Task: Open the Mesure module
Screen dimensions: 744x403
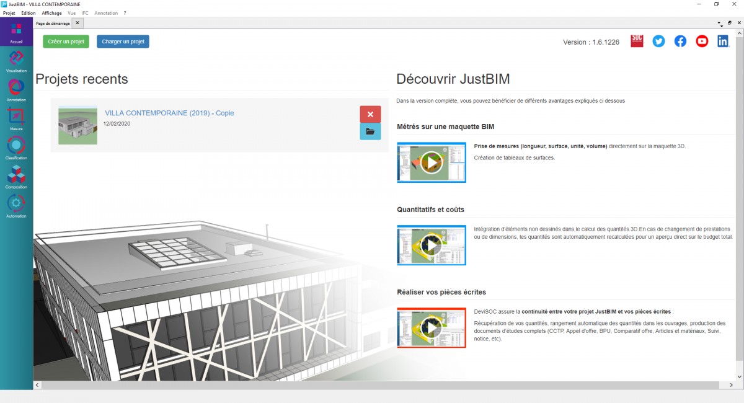Action: coord(16,119)
